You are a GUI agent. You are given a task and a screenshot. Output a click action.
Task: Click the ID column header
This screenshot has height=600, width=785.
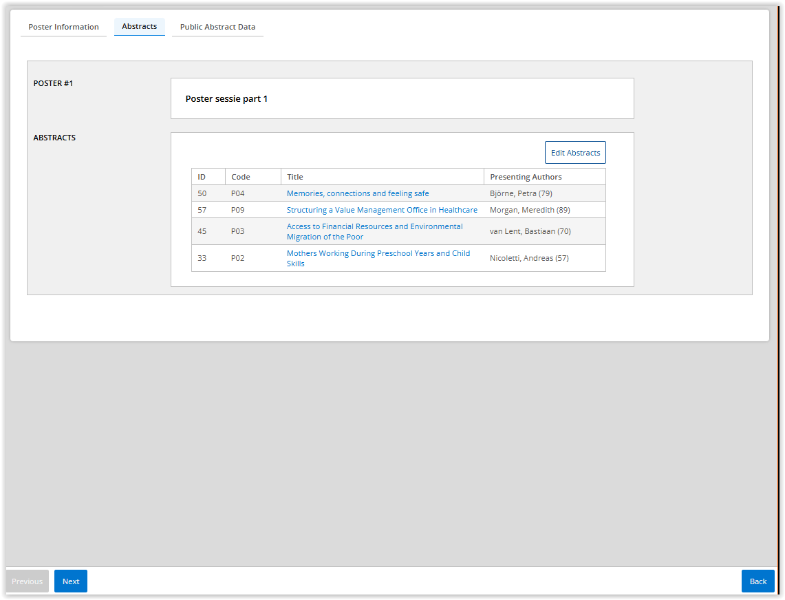coord(202,177)
